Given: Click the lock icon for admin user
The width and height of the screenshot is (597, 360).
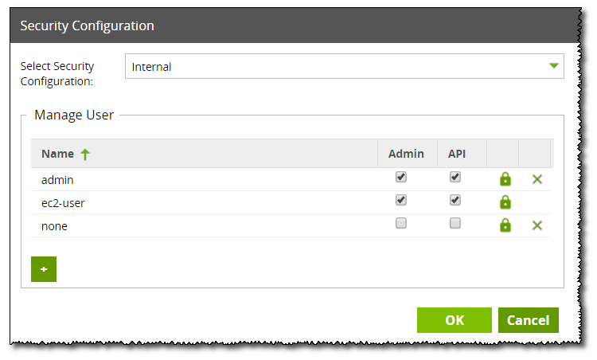Looking at the screenshot, I should [505, 179].
